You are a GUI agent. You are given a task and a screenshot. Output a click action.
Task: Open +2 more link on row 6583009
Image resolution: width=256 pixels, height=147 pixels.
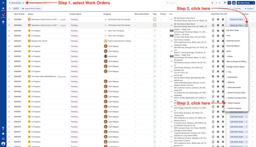click(x=63, y=19)
